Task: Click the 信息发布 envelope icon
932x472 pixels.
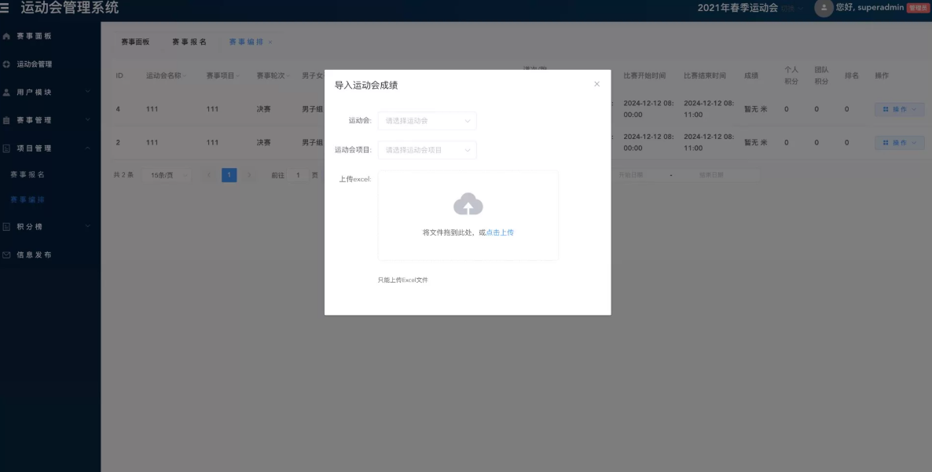Action: tap(6, 254)
